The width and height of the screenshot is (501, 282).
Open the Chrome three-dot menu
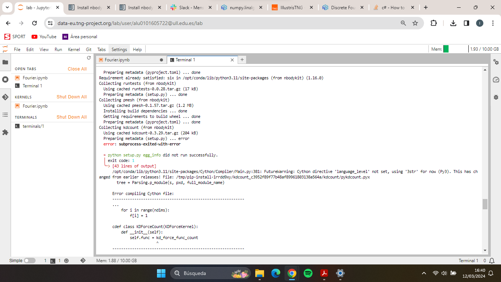click(x=492, y=23)
